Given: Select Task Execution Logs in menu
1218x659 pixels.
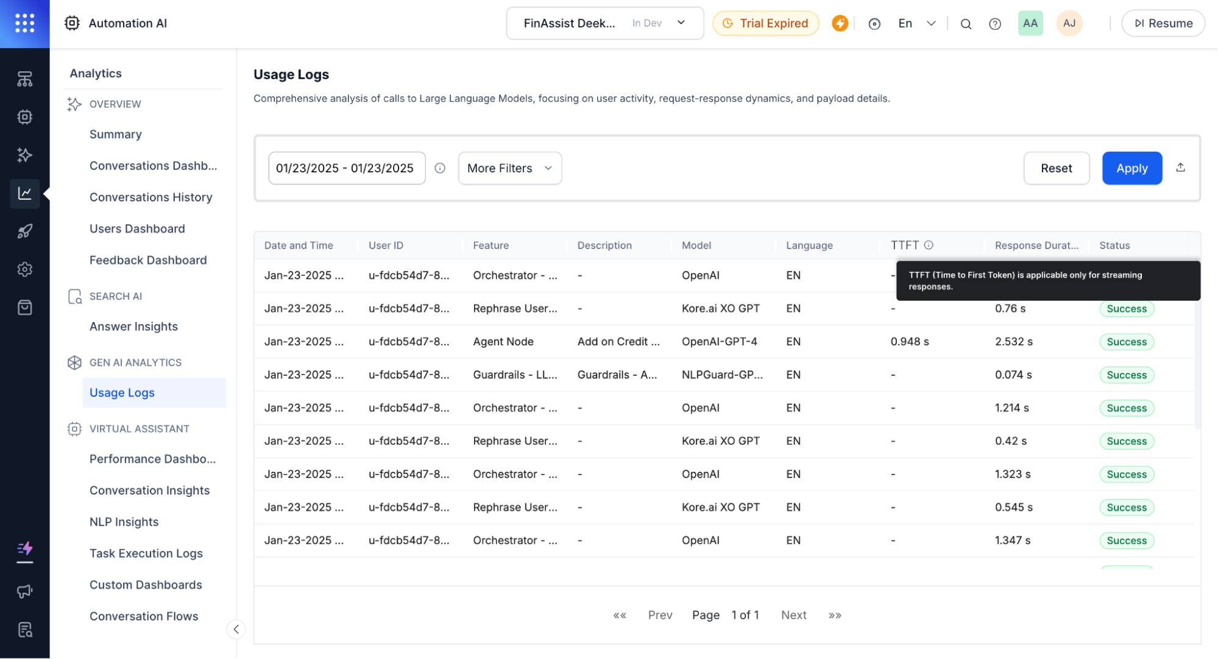Looking at the screenshot, I should (146, 553).
